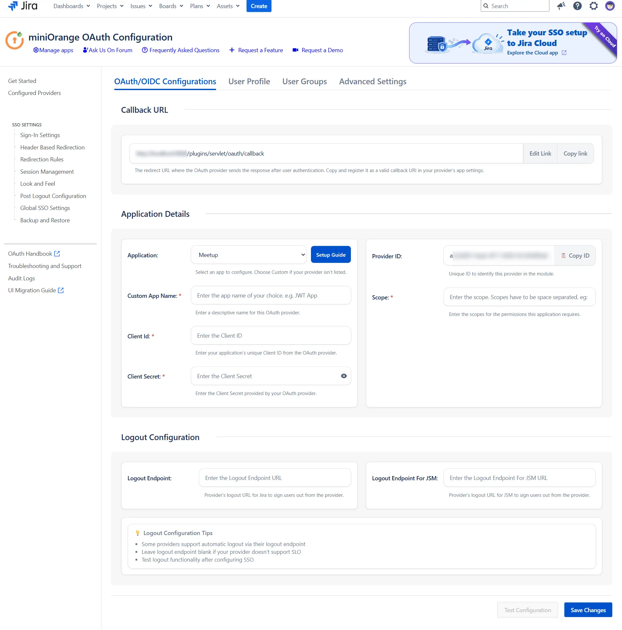The width and height of the screenshot is (622, 630).
Task: Open the user profile avatar
Action: (x=610, y=6)
